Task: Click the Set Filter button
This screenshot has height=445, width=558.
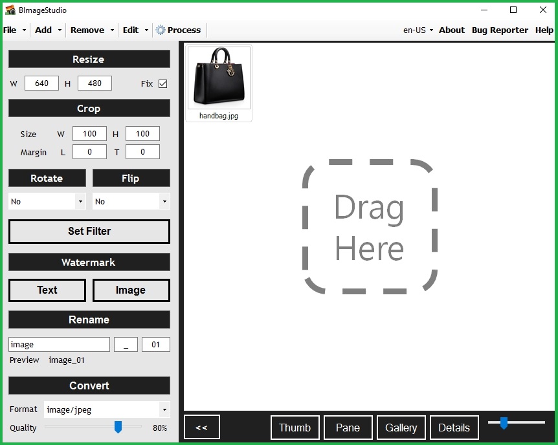Action: coord(89,231)
